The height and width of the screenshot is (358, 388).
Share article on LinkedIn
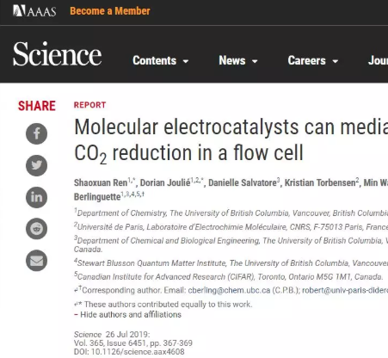36,197
